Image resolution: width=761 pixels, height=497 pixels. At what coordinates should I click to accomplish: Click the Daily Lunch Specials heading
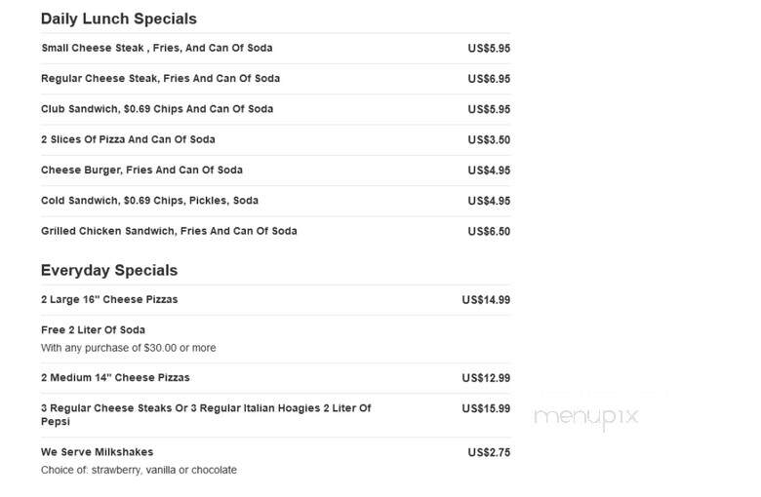pos(119,19)
